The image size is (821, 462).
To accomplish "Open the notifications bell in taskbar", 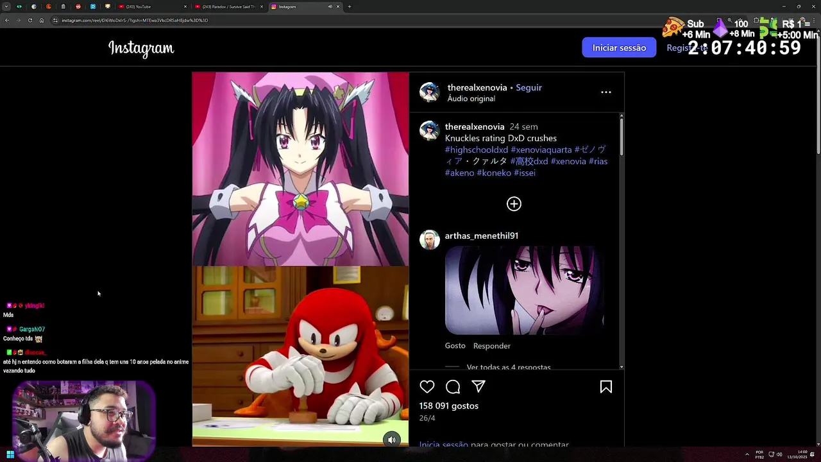I will 813,454.
